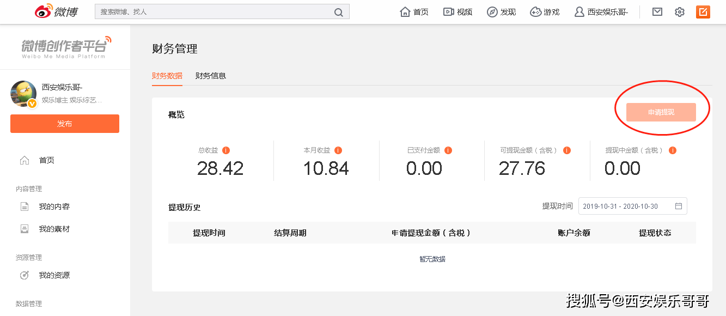Switch to the 财务信息 tab

pyautogui.click(x=211, y=76)
